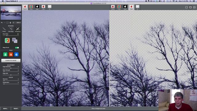Click the undo arrow icon
The height and width of the screenshot is (111, 197).
(x=2, y=23)
